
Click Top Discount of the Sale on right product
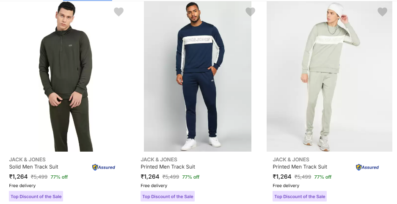(300, 196)
